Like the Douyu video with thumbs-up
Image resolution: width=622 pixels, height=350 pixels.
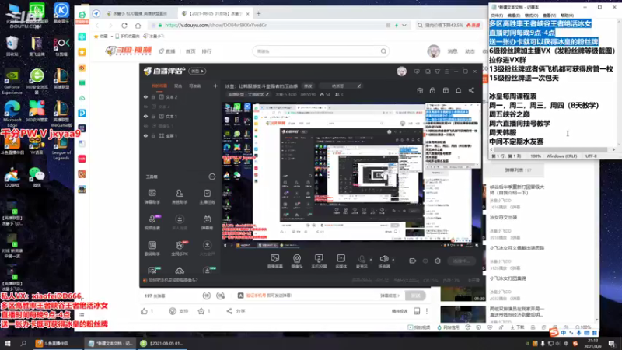(x=144, y=311)
